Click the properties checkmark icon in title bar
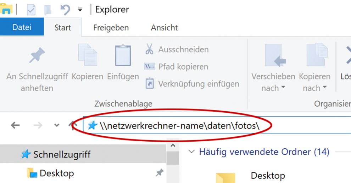The width and height of the screenshot is (351, 183). pyautogui.click(x=31, y=10)
